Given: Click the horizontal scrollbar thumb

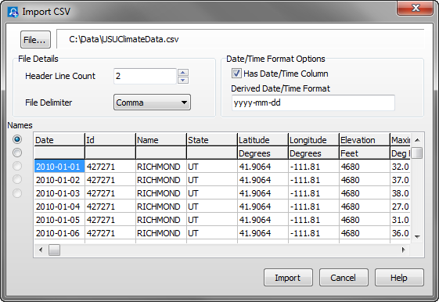Looking at the screenshot, I should click(54, 250).
